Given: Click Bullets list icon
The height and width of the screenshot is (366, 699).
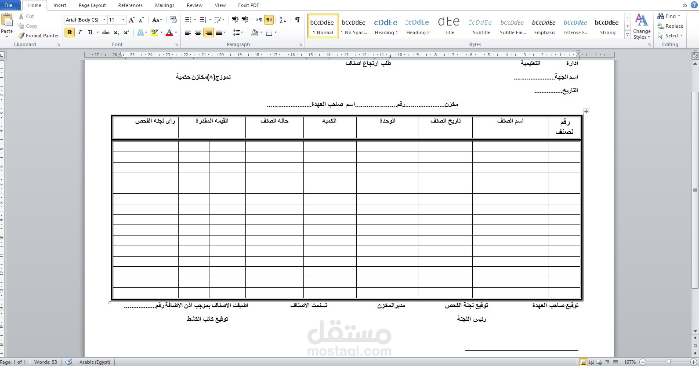Looking at the screenshot, I should pyautogui.click(x=188, y=20).
